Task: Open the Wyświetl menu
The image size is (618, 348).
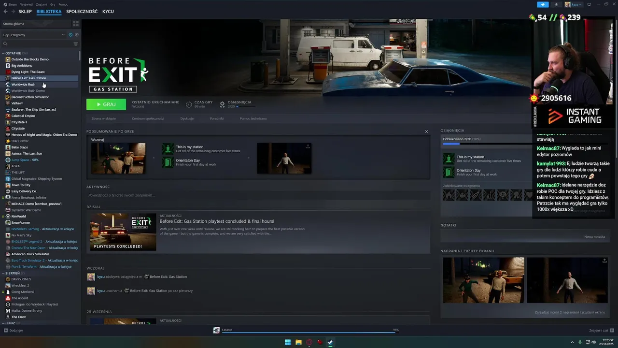Action: (27, 4)
